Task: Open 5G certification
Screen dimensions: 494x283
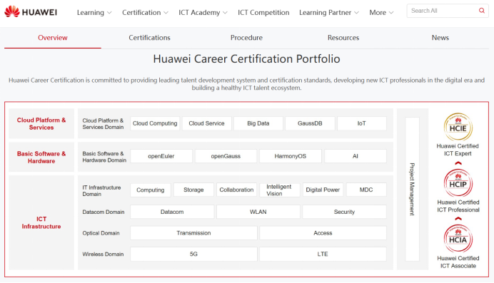Action: (193, 254)
